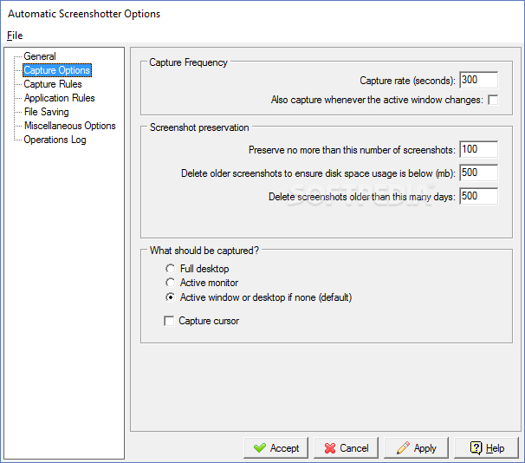The height and width of the screenshot is (463, 525).
Task: Cancel the options dialog
Action: pos(346,448)
